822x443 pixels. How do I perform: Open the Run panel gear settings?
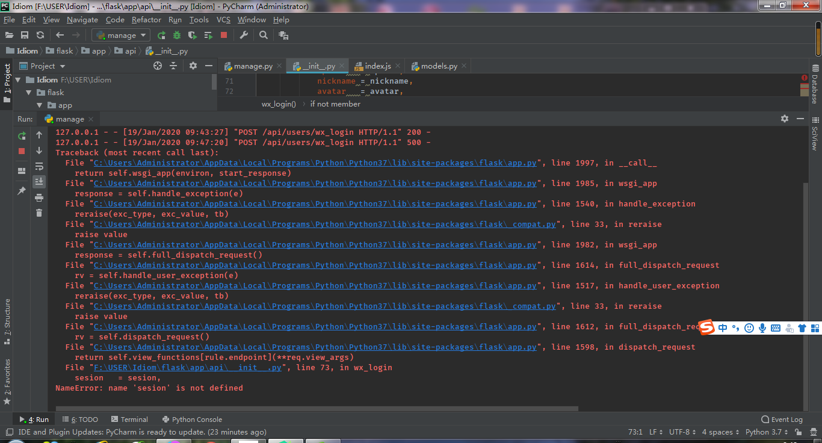point(785,119)
